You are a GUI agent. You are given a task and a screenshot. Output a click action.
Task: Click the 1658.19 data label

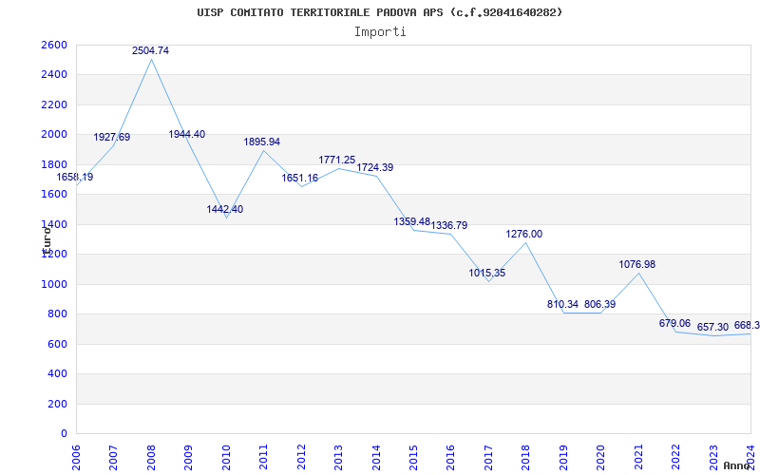(75, 178)
